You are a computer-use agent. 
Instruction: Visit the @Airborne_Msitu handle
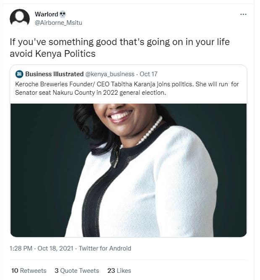point(58,22)
